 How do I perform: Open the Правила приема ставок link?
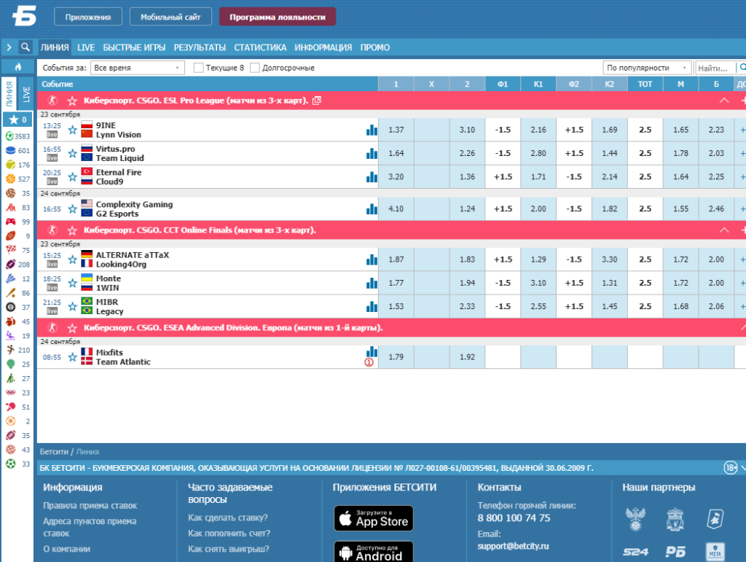tap(90, 505)
